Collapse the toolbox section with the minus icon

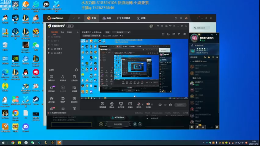76,70
